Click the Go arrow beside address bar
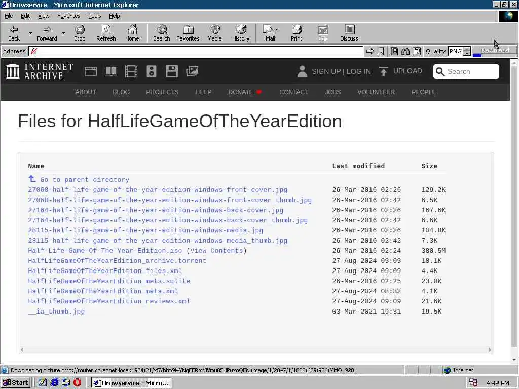 (370, 51)
